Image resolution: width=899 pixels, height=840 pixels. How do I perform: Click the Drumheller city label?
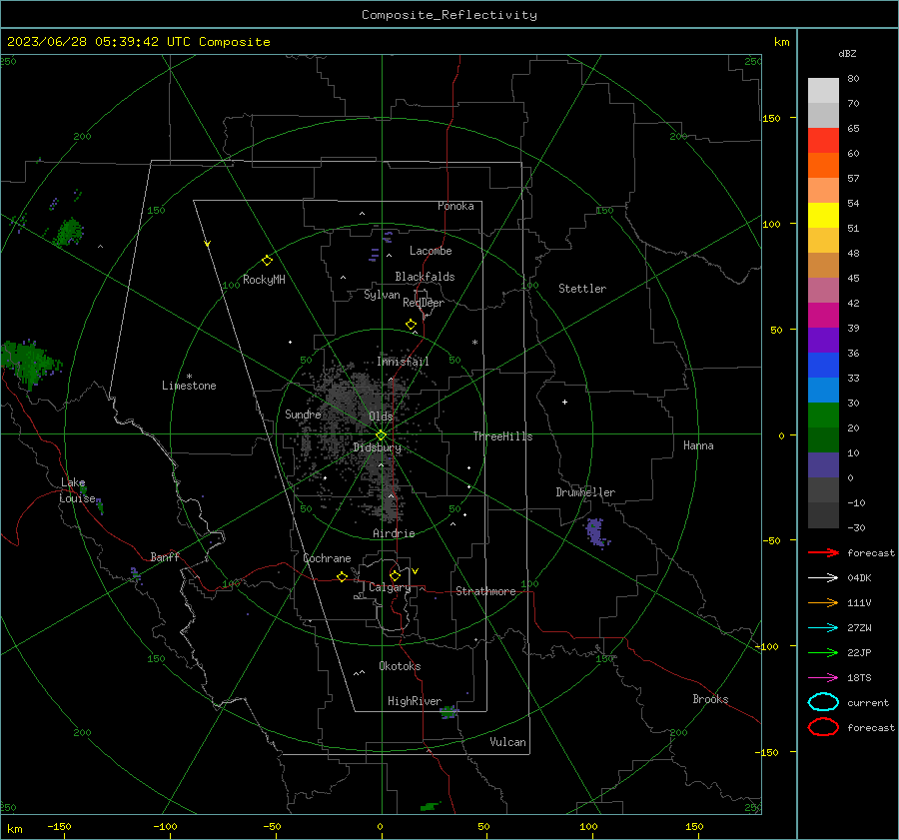[585, 492]
